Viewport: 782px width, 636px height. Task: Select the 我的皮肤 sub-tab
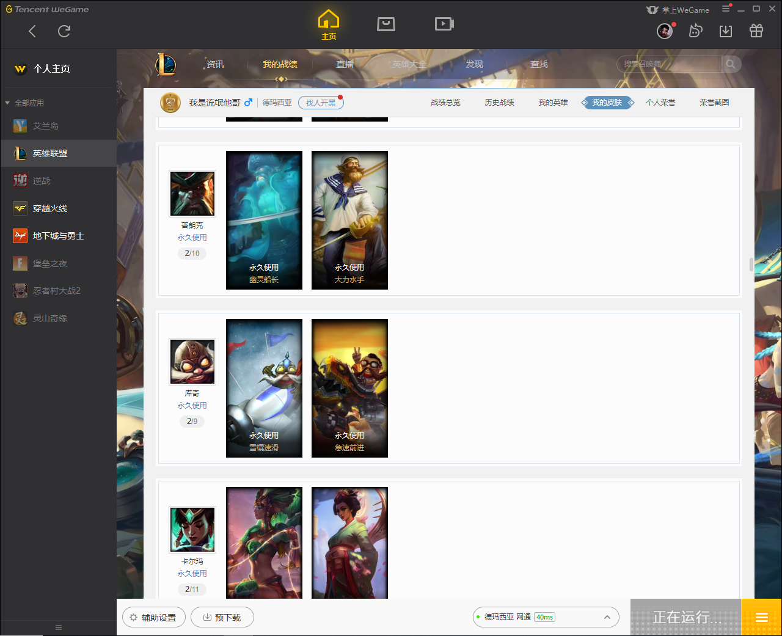pyautogui.click(x=607, y=103)
